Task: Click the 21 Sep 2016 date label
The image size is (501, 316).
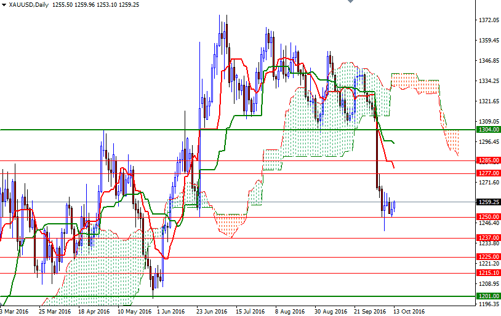Action: click(370, 311)
